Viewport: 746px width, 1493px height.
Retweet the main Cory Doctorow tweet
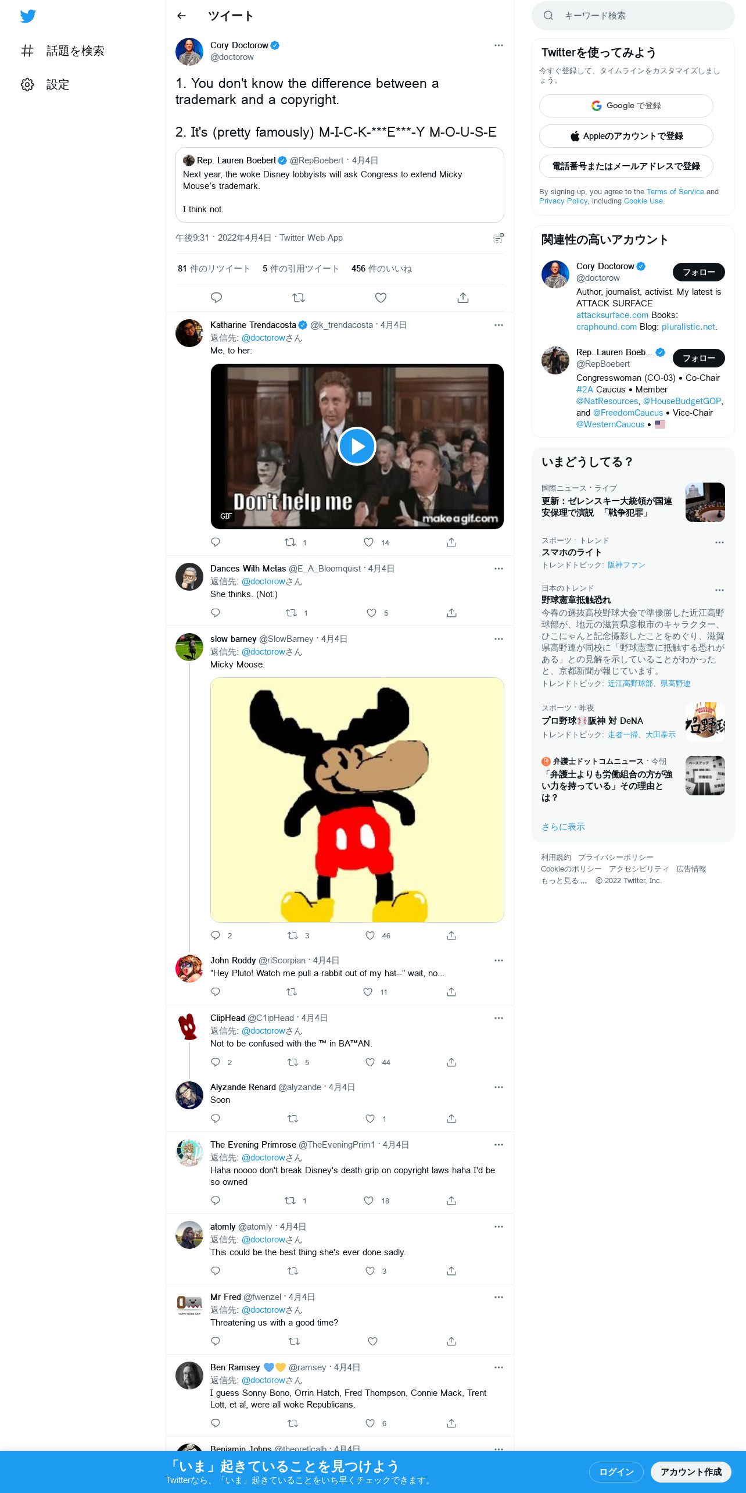point(299,298)
